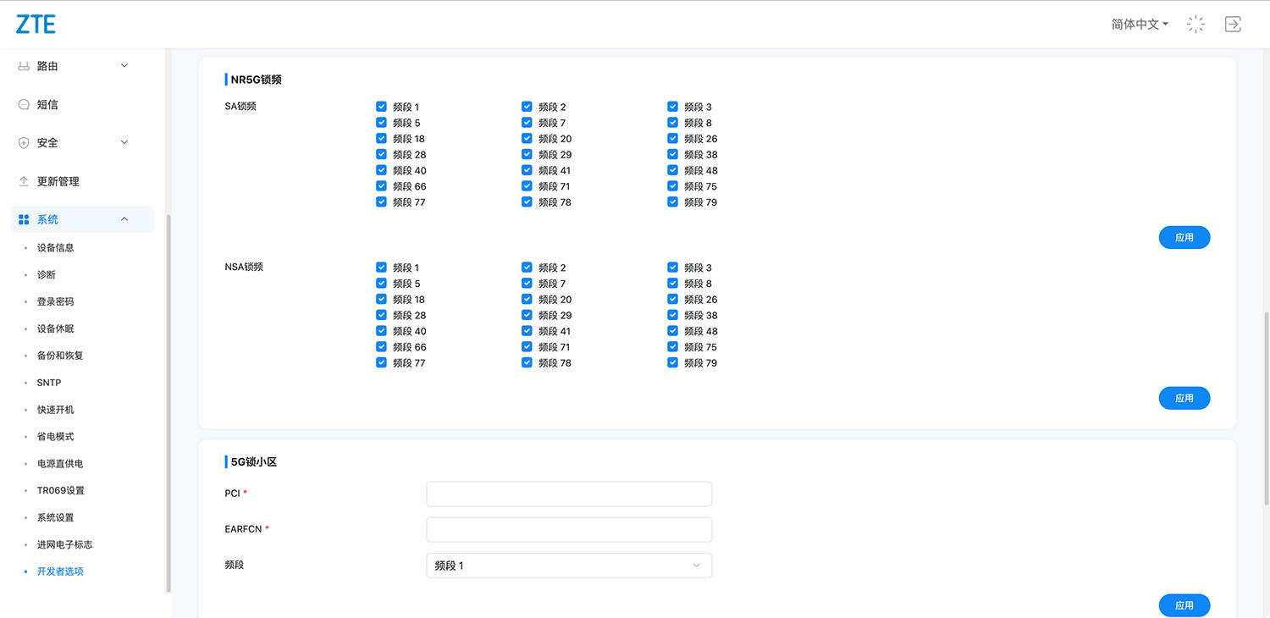Click the shield icon beside 安全

[x=24, y=143]
